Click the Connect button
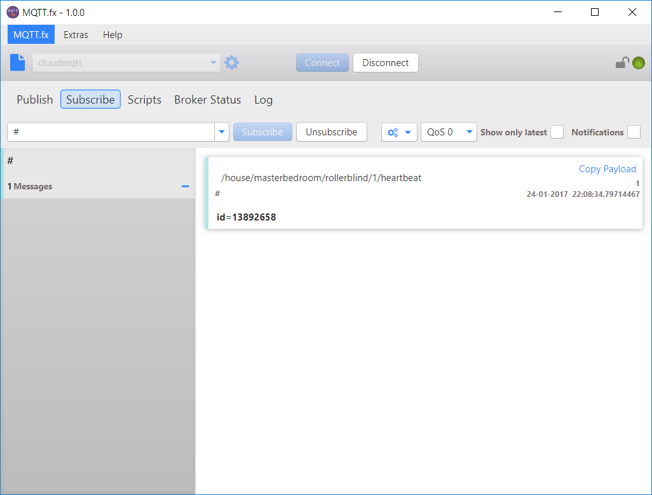This screenshot has width=652, height=495. tap(322, 63)
